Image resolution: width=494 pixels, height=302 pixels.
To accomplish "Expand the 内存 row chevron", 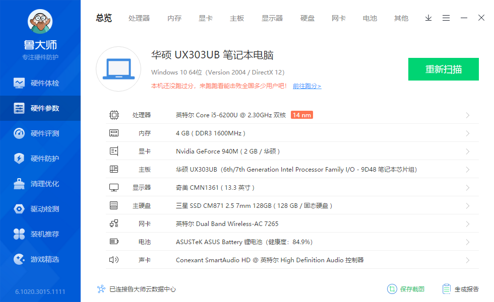I will (x=468, y=133).
